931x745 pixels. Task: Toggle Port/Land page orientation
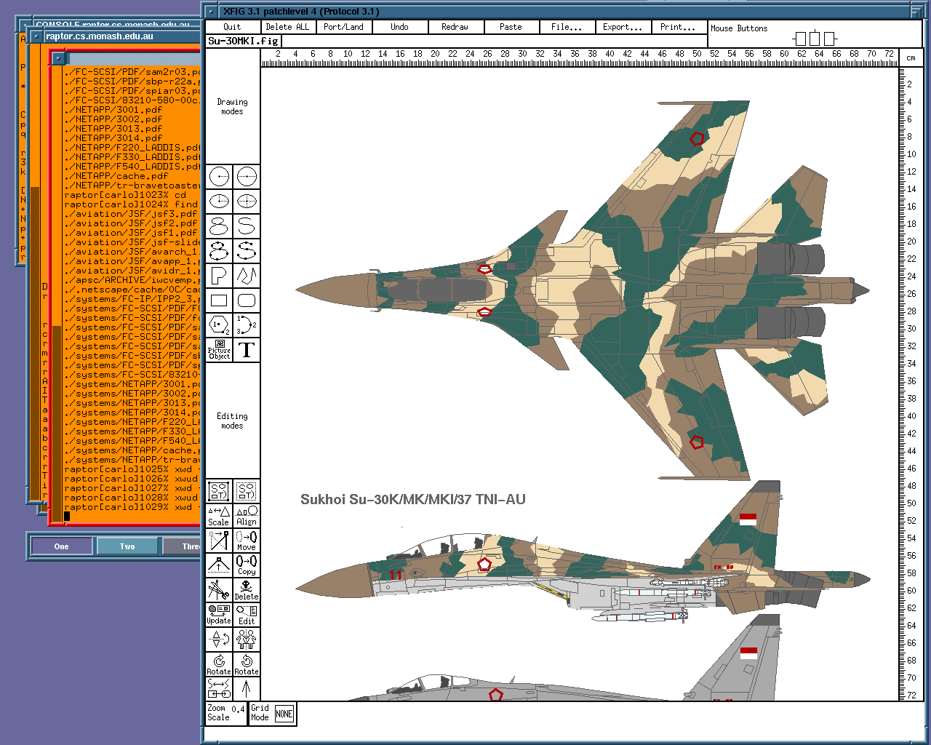pos(343,27)
